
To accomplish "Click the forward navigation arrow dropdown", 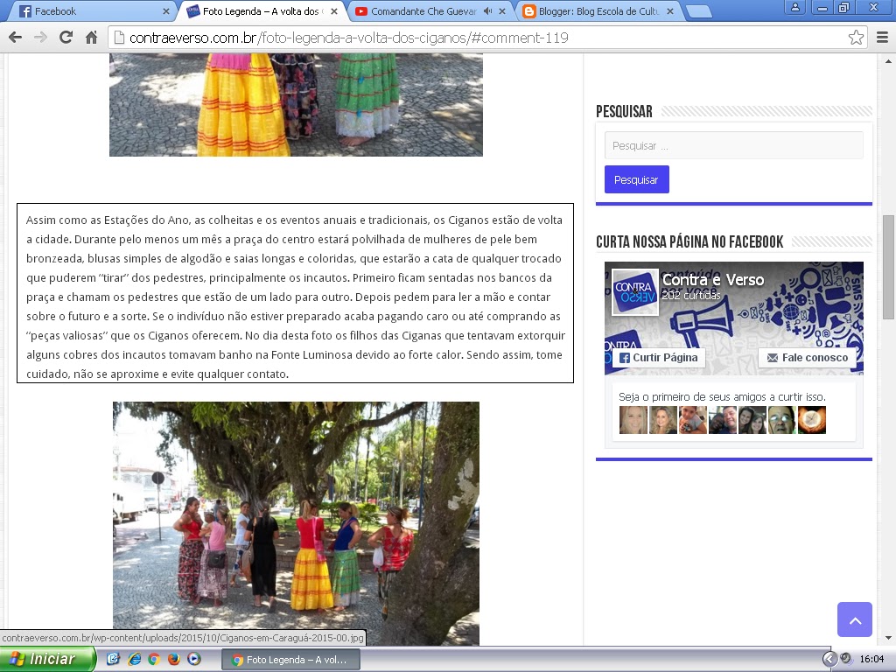I will (38, 38).
